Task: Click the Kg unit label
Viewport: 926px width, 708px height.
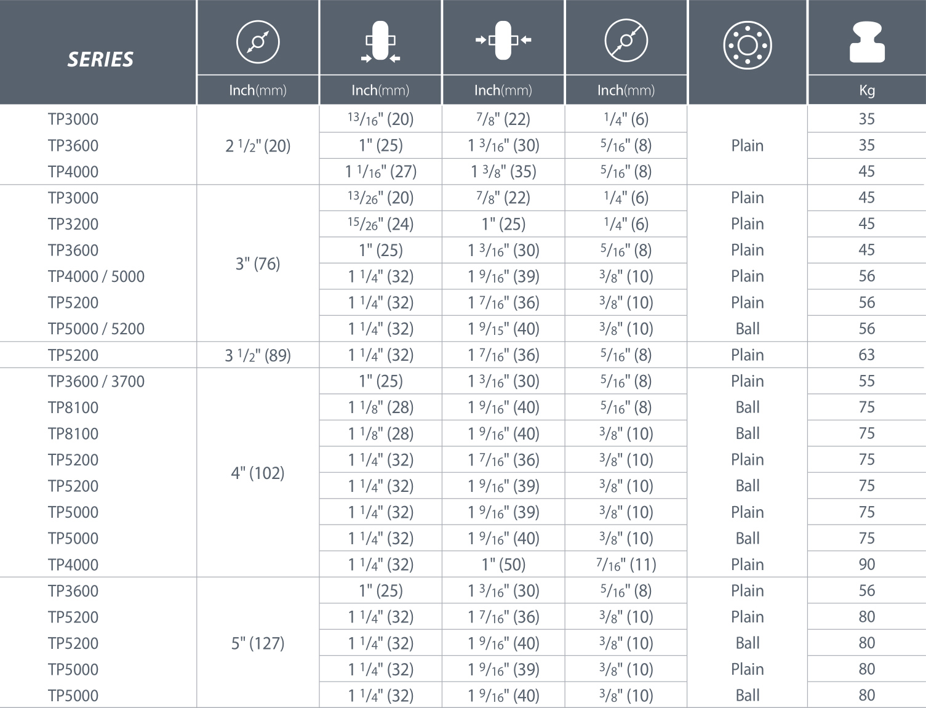Action: (x=866, y=91)
